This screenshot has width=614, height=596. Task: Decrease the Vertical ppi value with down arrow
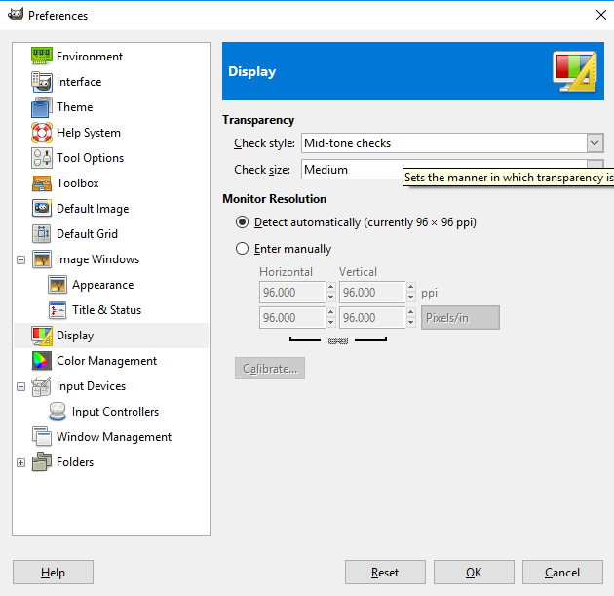[410, 298]
